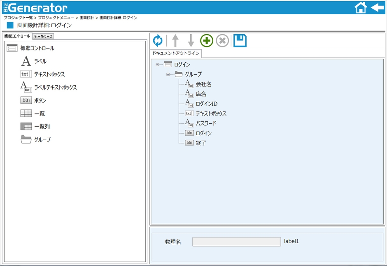This screenshot has height=266, width=387.
Task: Collapse the ログイン root node
Action: [x=157, y=64]
